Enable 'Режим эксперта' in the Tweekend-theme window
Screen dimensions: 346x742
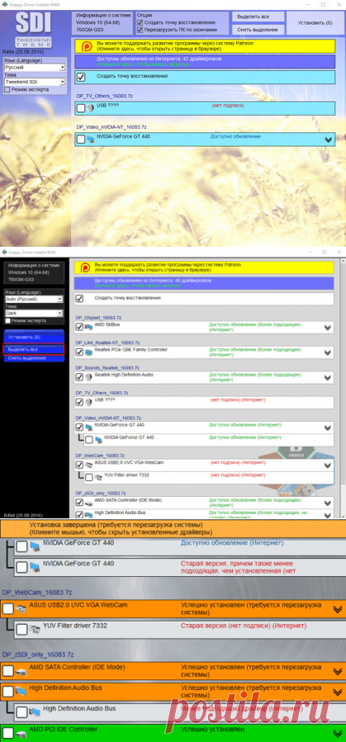point(7,89)
